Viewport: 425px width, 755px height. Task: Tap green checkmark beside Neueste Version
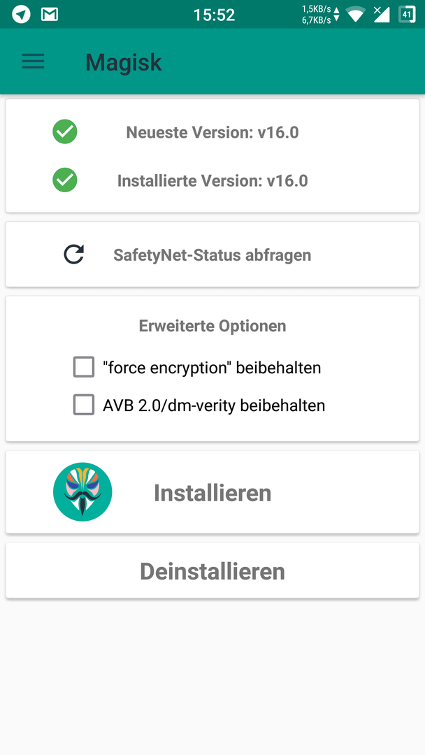[x=65, y=131]
